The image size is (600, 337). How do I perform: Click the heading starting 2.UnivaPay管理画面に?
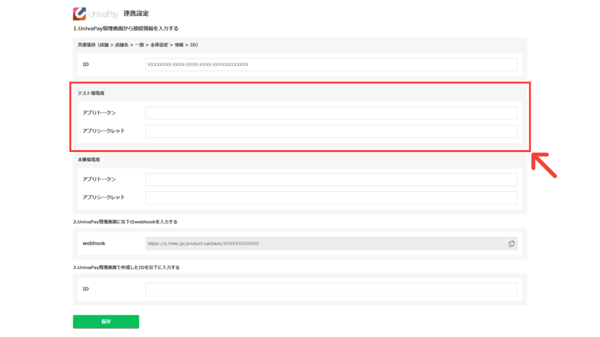(125, 222)
